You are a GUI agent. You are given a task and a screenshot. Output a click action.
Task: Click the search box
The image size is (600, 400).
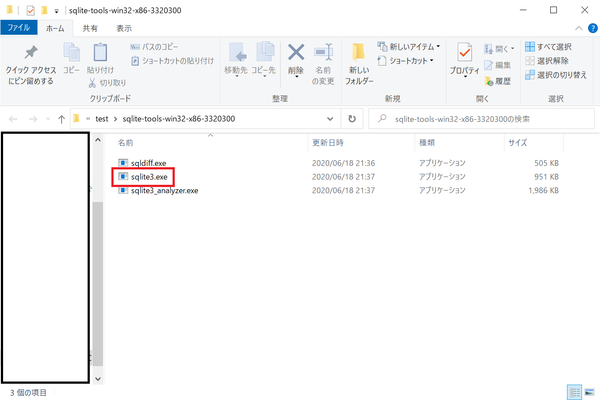(x=482, y=119)
